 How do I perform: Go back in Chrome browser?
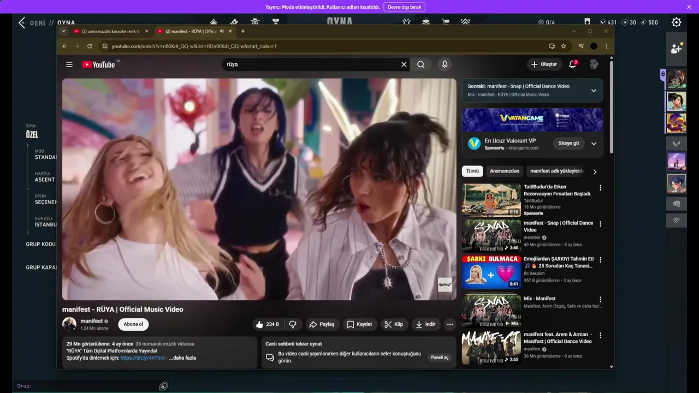tap(64, 46)
